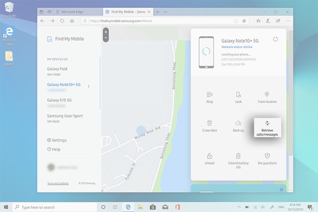Click Network status: Online text
The height and width of the screenshot is (212, 318).
pyautogui.click(x=237, y=47)
